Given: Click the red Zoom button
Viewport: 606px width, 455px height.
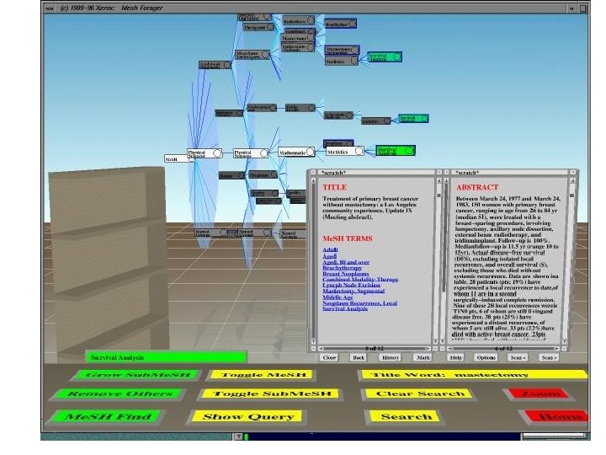Looking at the screenshot, I should pyautogui.click(x=540, y=393).
